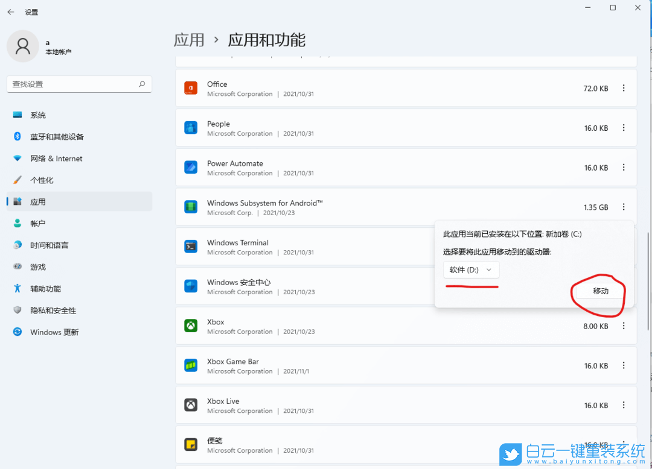
Task: Open the three-dot menu for Office
Action: point(624,87)
